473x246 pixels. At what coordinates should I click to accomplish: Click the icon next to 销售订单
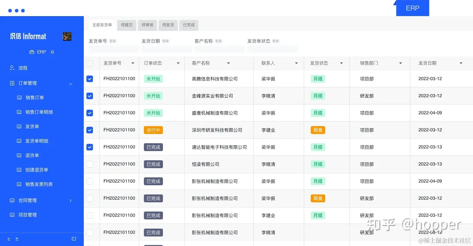click(19, 98)
